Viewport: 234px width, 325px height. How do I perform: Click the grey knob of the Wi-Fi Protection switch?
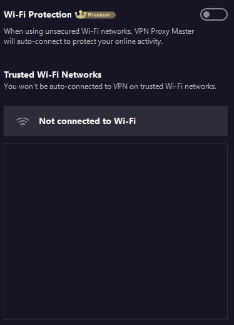tap(206, 14)
